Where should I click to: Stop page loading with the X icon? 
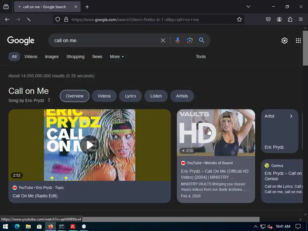click(29, 20)
